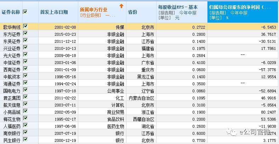Uncheck the 海通证券 row checkbox
Viewport: 279px width, 144px height.
(25, 83)
